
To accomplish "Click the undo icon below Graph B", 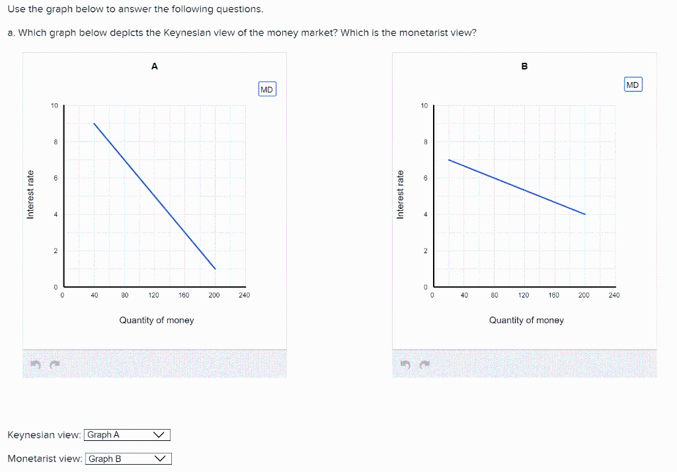I will pos(405,363).
